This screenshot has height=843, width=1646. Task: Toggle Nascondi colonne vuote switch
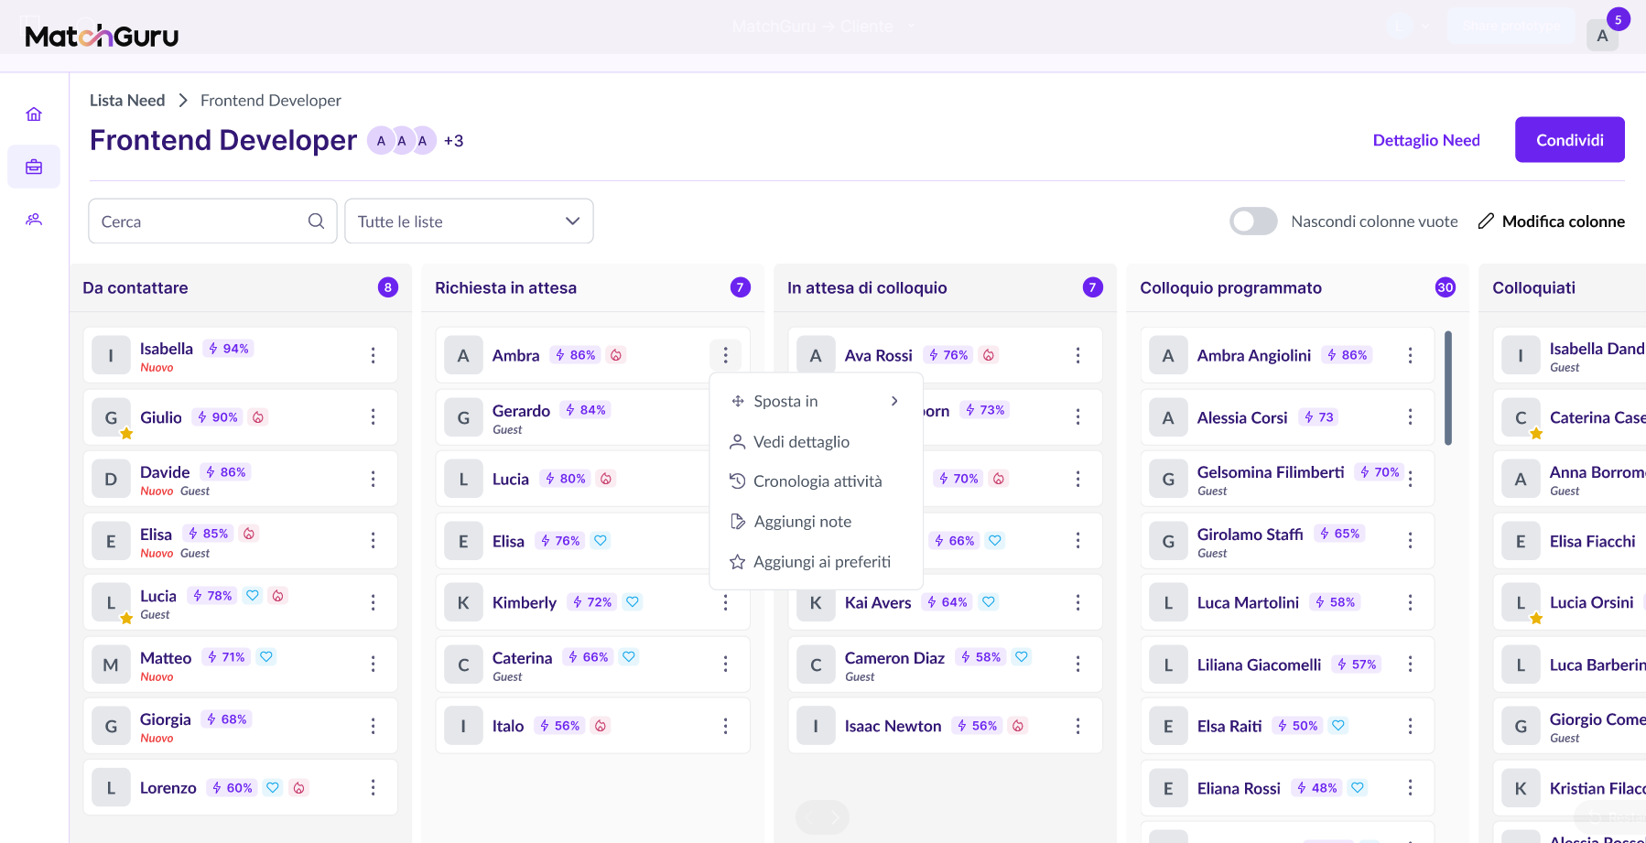[x=1253, y=221]
